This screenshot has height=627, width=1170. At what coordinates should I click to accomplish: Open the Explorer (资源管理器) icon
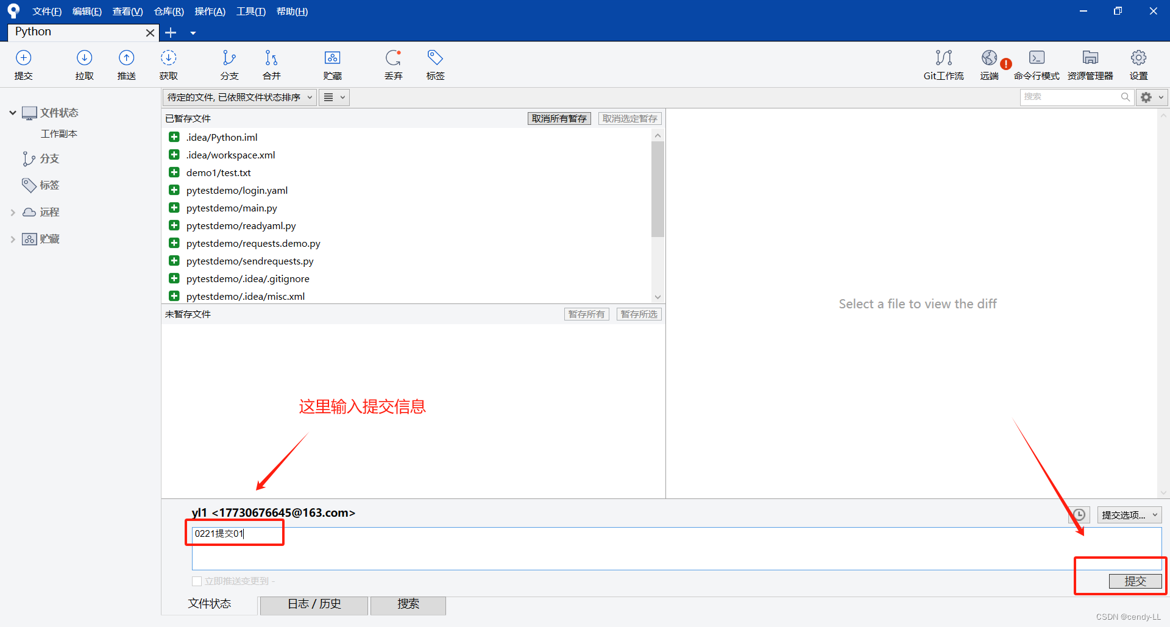click(1090, 65)
